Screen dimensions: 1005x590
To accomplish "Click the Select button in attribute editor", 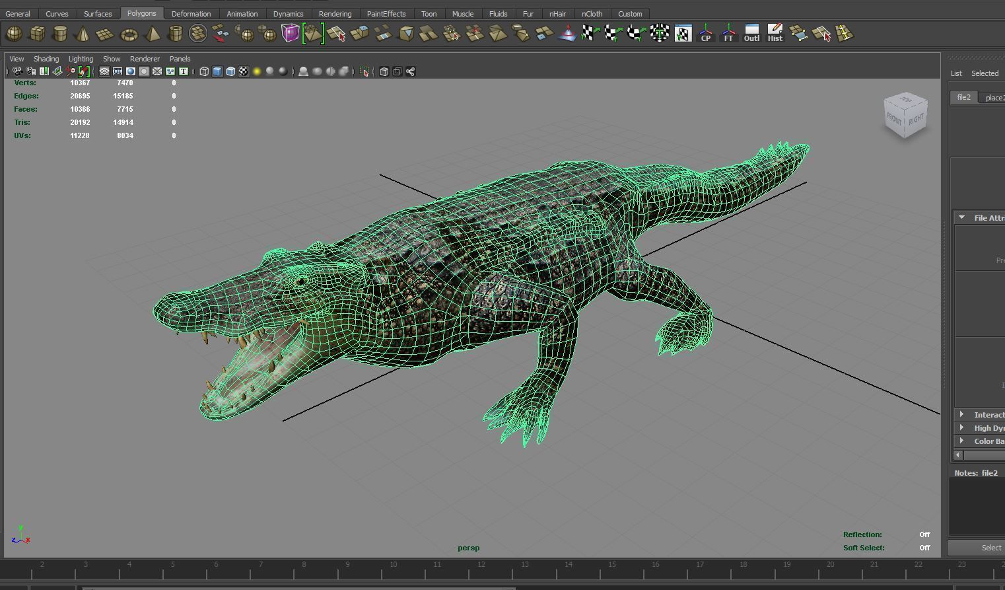I will point(977,547).
